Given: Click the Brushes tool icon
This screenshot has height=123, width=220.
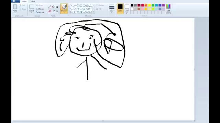Looking at the screenshot, I should tap(64, 7).
